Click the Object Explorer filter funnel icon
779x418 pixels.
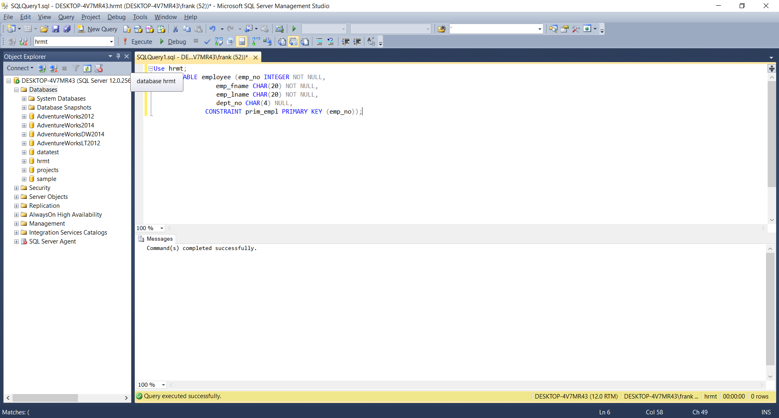(76, 68)
